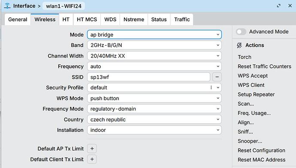
Task: Launch Setup Repeater
Action: click(x=256, y=94)
